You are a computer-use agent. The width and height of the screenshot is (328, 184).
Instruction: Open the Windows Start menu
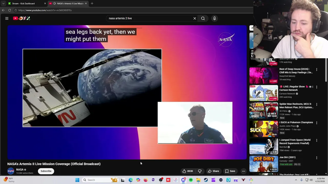pos(77,180)
